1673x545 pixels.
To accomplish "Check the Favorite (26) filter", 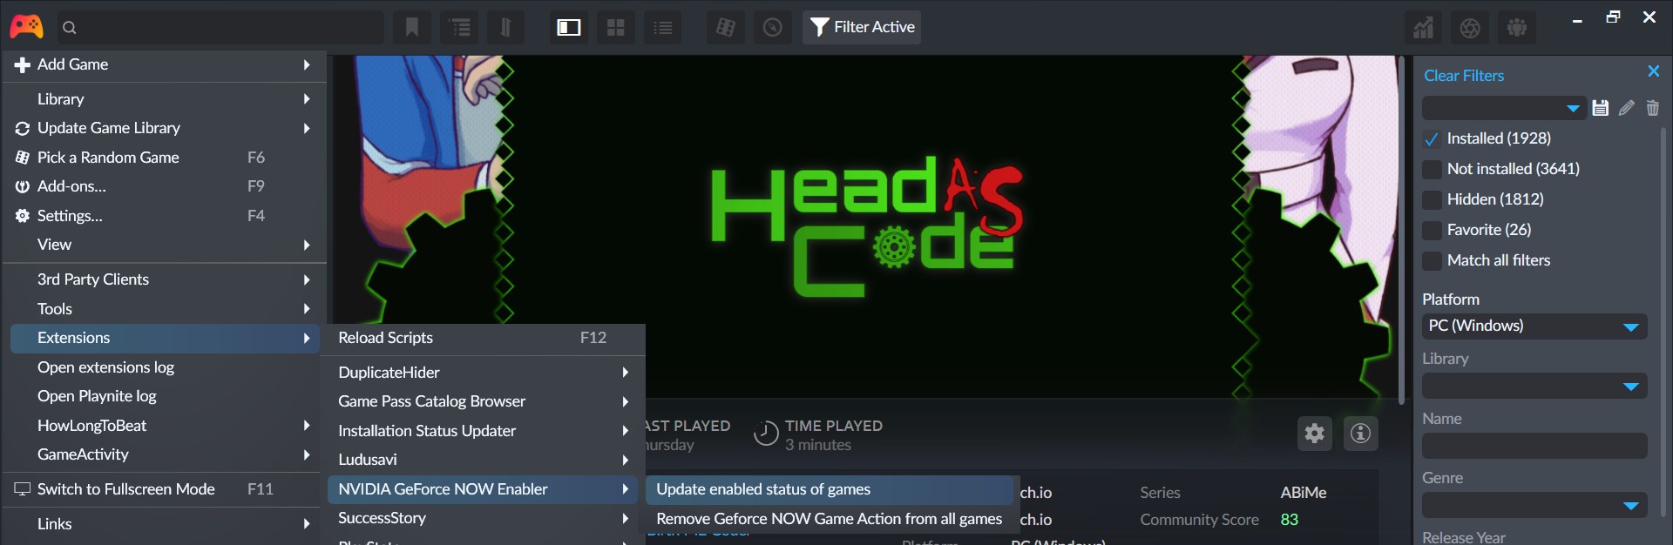I will [1431, 230].
